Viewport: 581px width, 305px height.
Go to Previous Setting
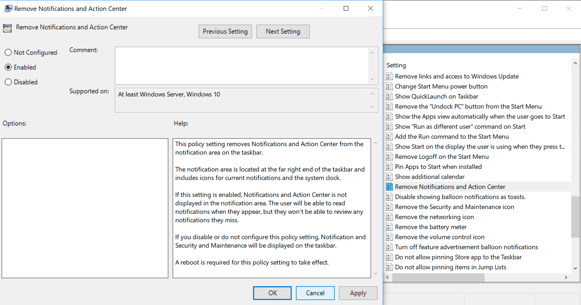(x=225, y=32)
